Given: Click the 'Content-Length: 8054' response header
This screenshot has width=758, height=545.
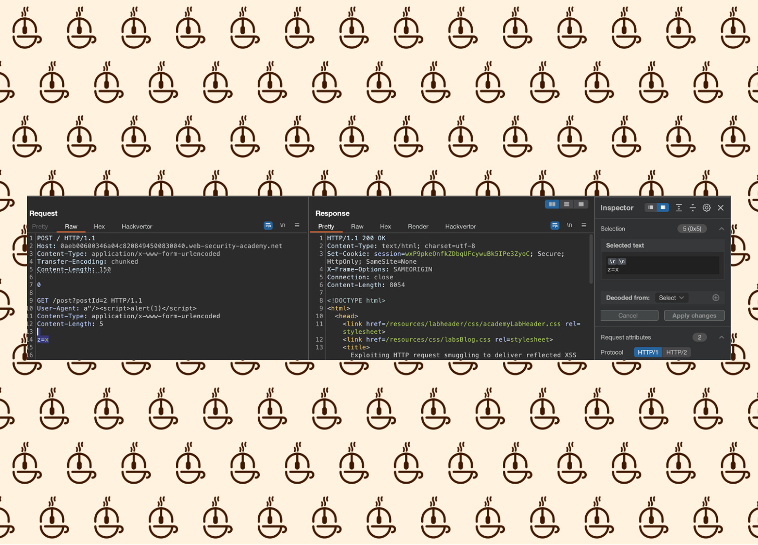Looking at the screenshot, I should pyautogui.click(x=366, y=285).
